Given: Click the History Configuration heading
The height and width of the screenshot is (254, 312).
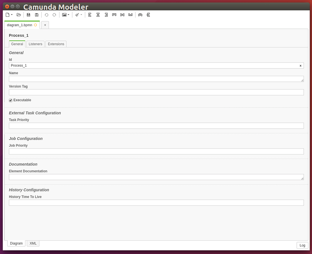Looking at the screenshot, I should point(29,190).
